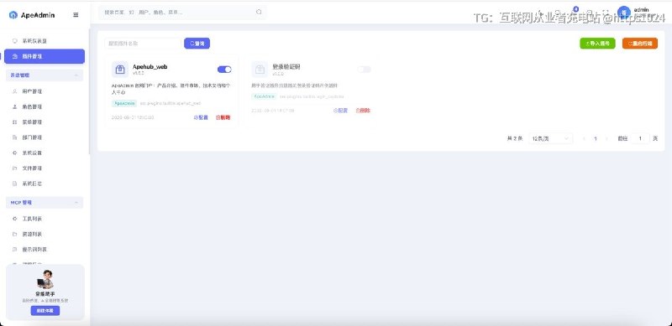The width and height of the screenshot is (672, 326).
Task: Open 系统设置 in the sidebar
Action: pyautogui.click(x=45, y=153)
